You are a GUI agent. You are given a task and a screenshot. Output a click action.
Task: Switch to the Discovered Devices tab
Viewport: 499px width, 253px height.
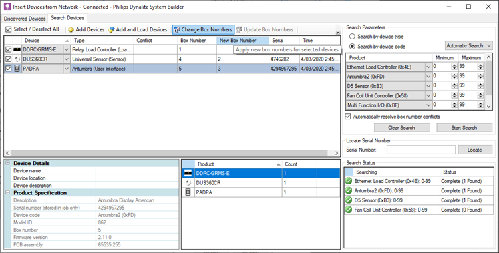coord(25,19)
